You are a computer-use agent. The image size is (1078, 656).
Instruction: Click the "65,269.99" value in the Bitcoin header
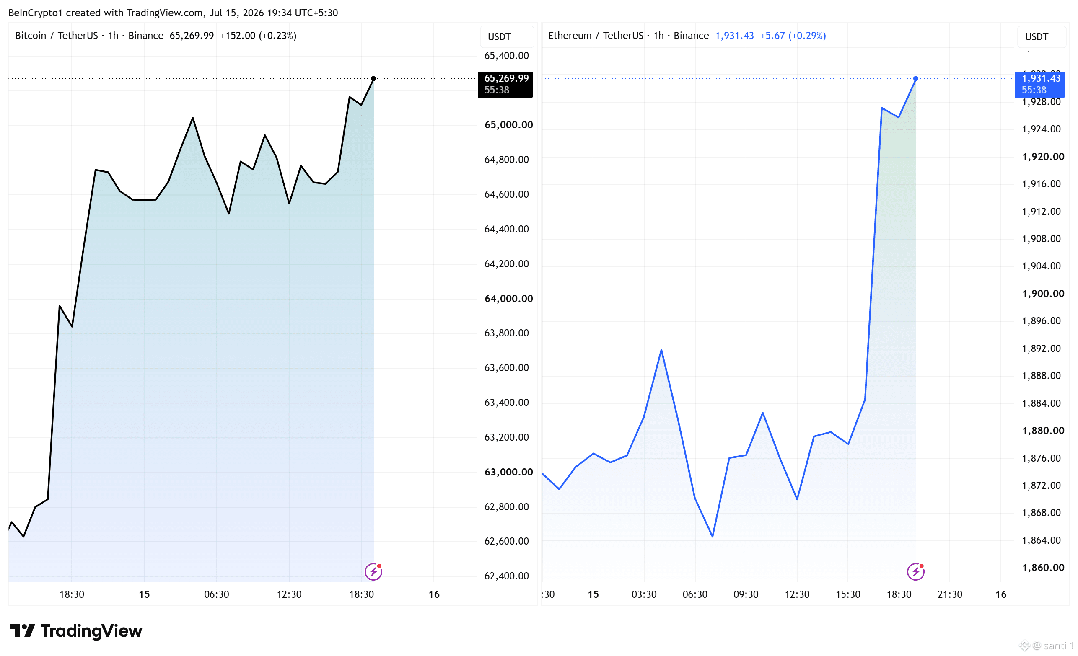[x=192, y=36]
